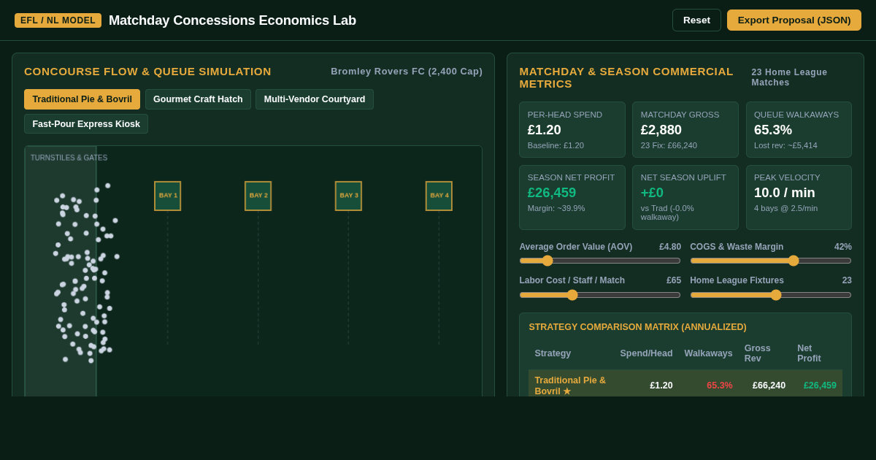Click the £66,240 gross revenue cell
876x460 pixels.
click(x=769, y=386)
